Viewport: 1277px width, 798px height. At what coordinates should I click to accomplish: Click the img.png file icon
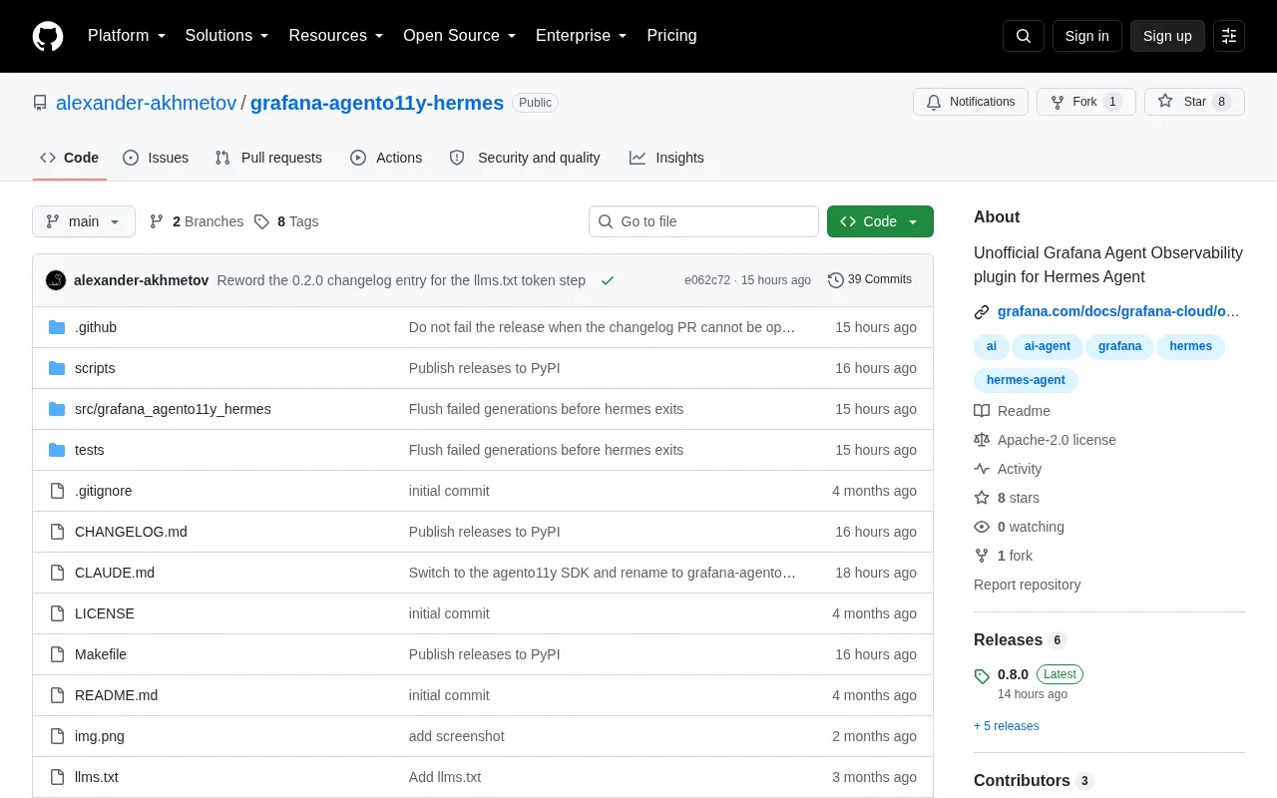(57, 736)
